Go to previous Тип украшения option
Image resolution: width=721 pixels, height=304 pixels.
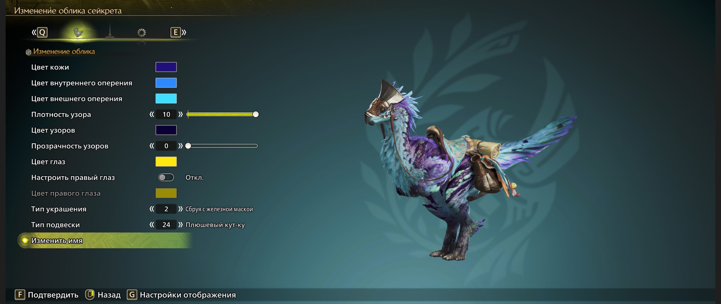click(152, 209)
